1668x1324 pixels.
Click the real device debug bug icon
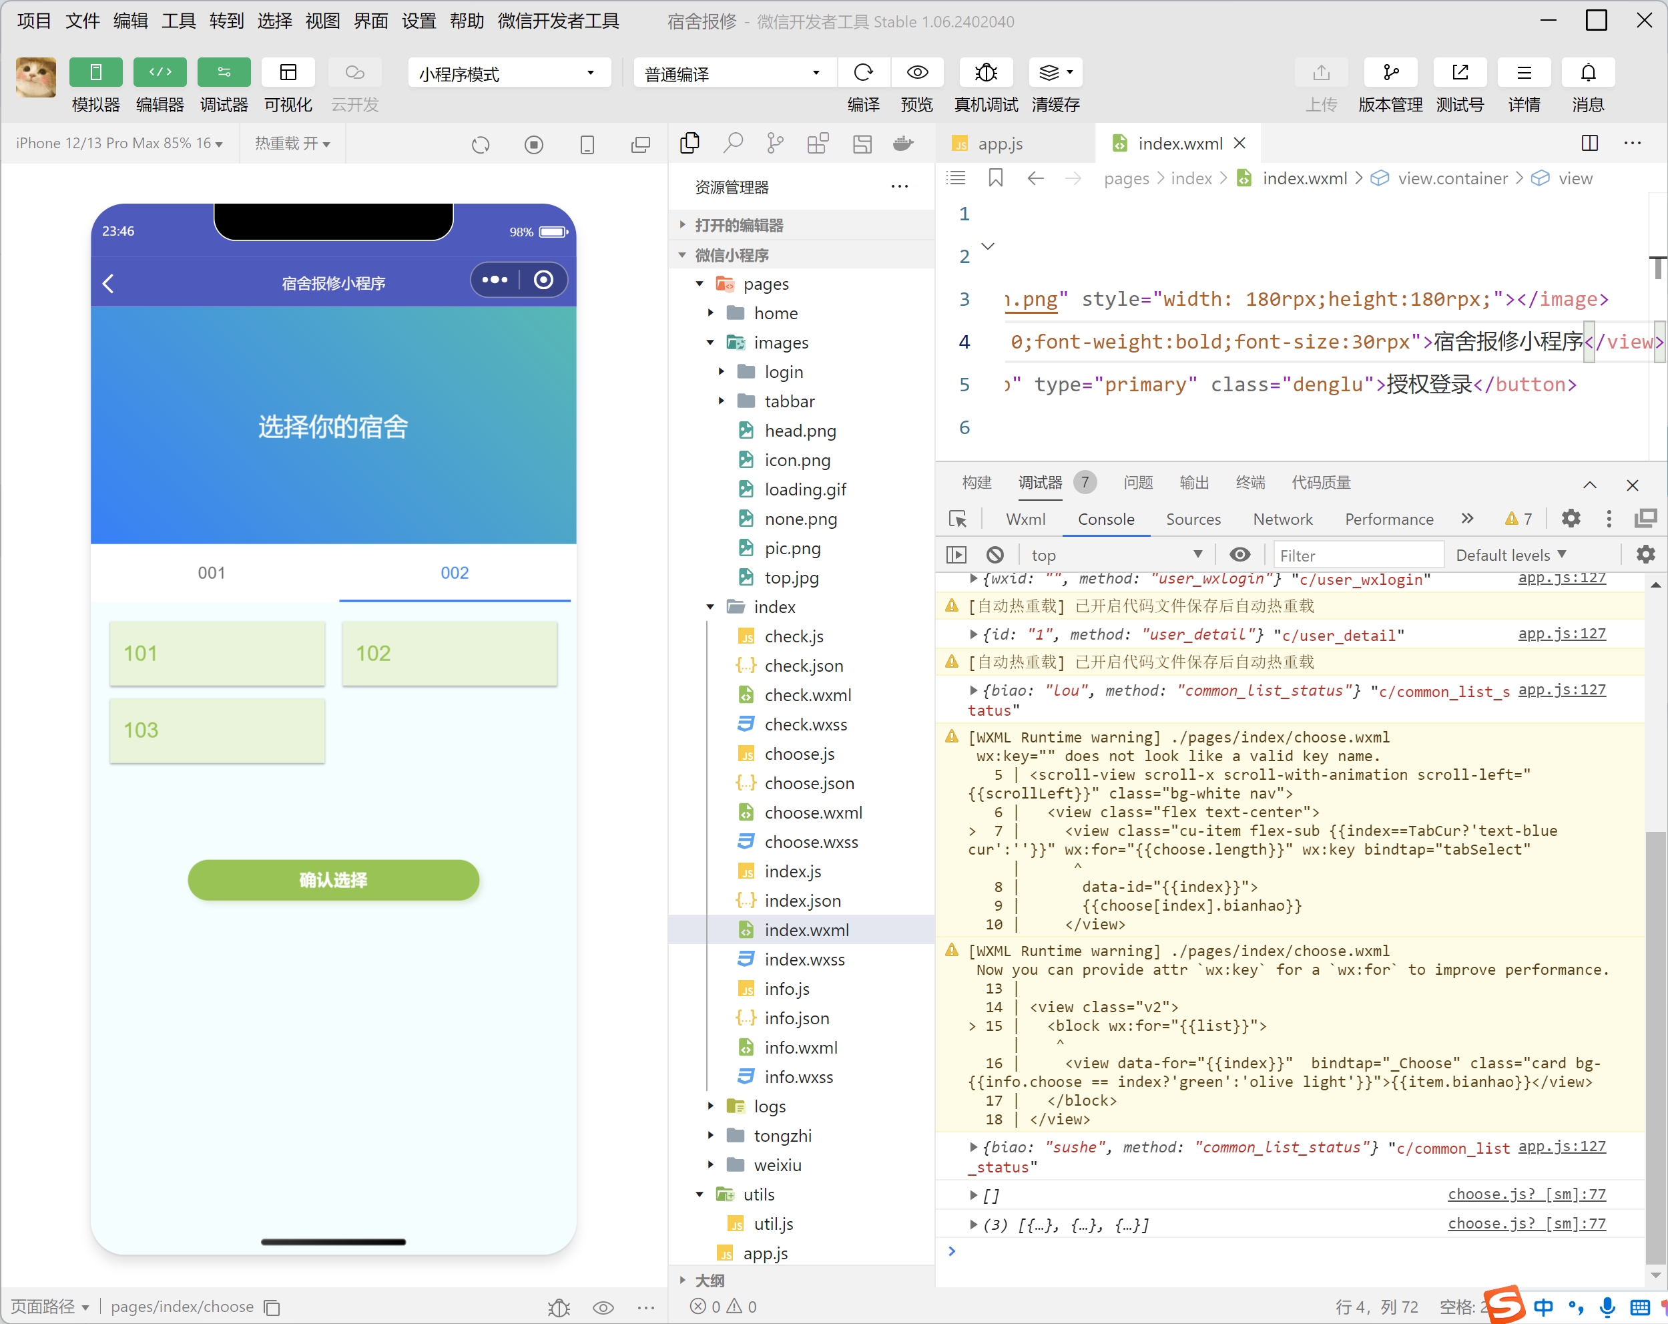tap(986, 73)
